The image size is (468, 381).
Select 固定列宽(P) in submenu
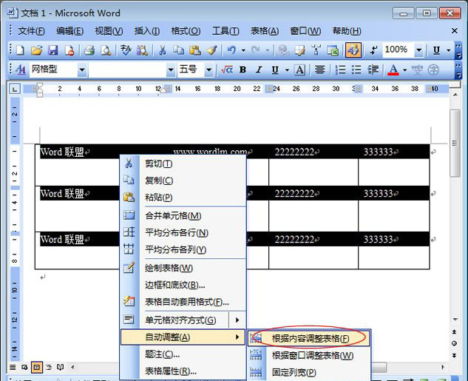click(309, 372)
